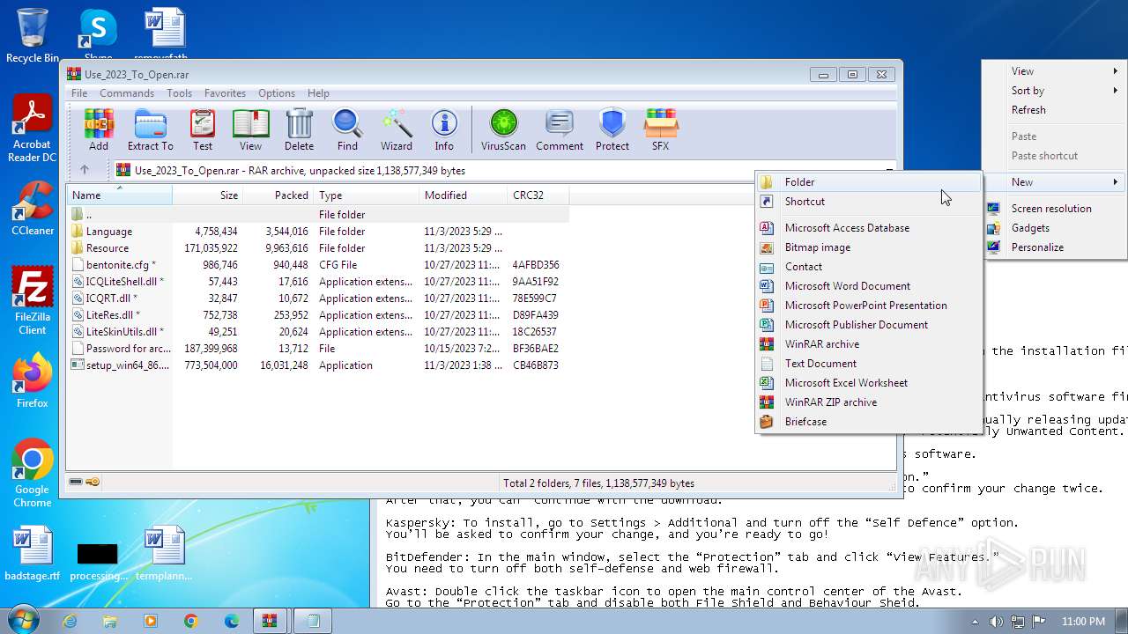Click the SFX toolbar icon
The image size is (1128, 634).
(660, 129)
